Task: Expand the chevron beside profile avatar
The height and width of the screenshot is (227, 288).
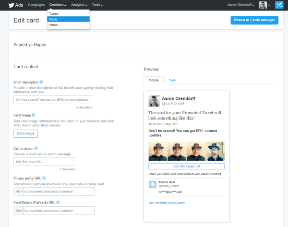Action: (269, 5)
